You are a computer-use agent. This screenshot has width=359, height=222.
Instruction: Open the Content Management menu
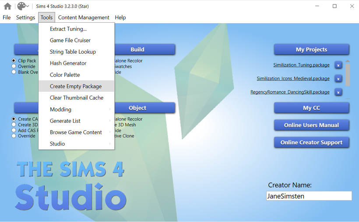pyautogui.click(x=84, y=17)
